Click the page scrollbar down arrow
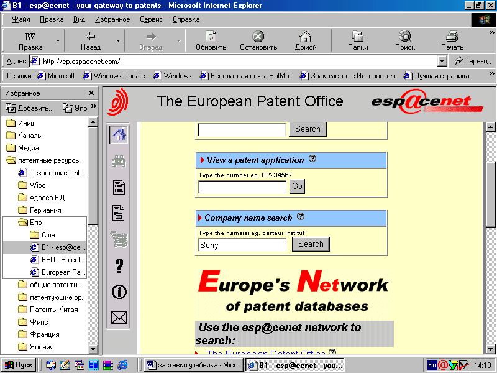The width and height of the screenshot is (497, 373). [490, 349]
